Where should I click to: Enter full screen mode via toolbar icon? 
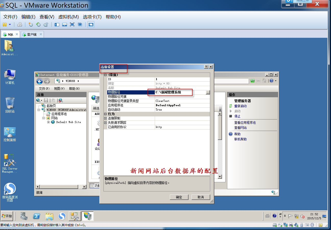pos(72,25)
